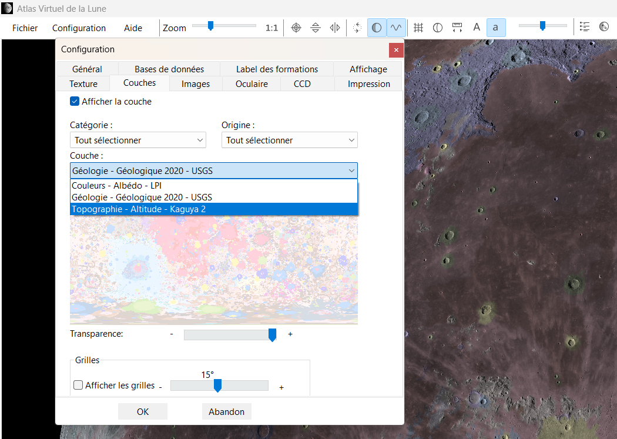The width and height of the screenshot is (617, 439).
Task: Select Topographie - Altitude - Kaguya 2
Action: [214, 209]
